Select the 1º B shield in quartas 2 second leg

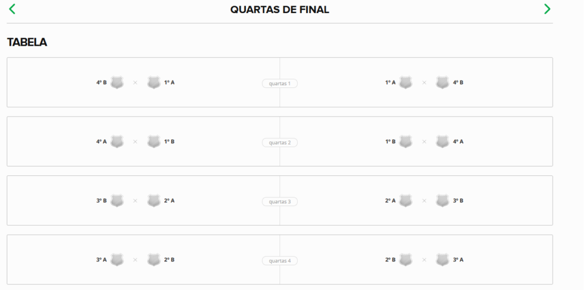405,142
